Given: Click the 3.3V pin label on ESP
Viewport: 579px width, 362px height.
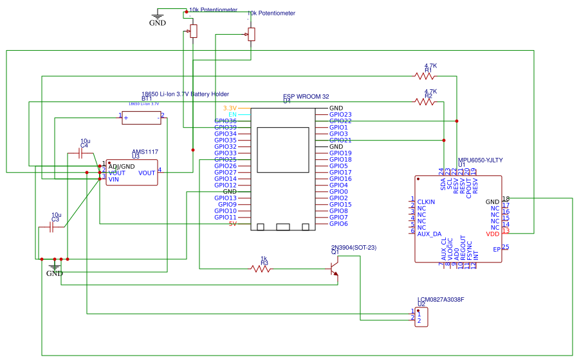Looking at the screenshot, I should coord(230,108).
